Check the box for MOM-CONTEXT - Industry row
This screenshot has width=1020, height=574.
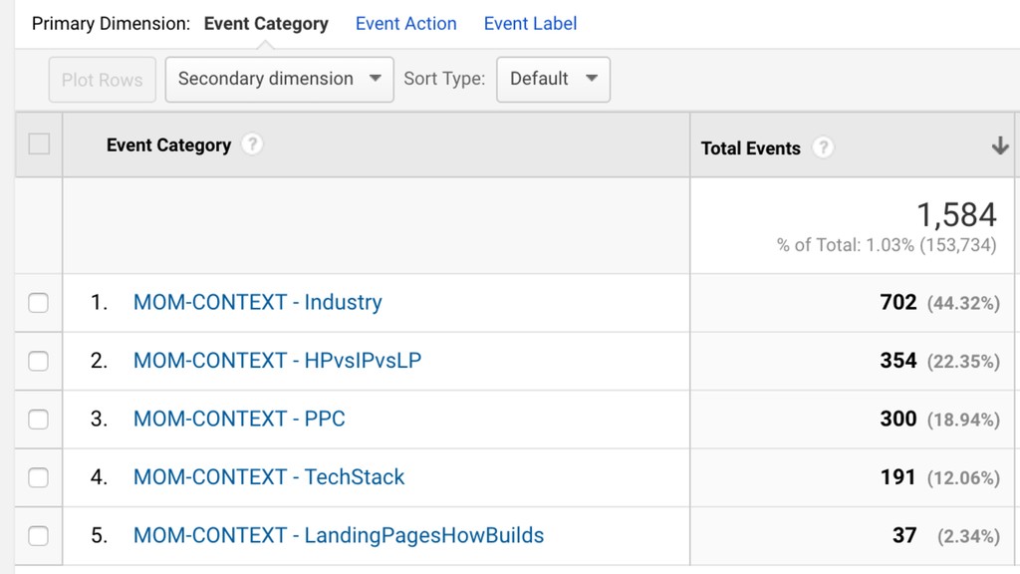39,303
